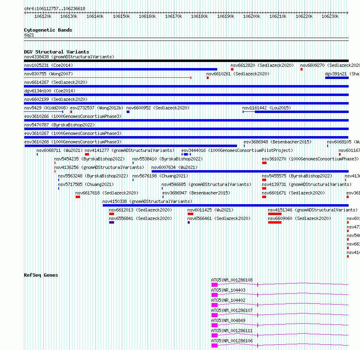Viewport: 360px width, 350px height.
Task: Open nsv5470787 (ByrskaBishop2022) label
Action: click(x=59, y=125)
